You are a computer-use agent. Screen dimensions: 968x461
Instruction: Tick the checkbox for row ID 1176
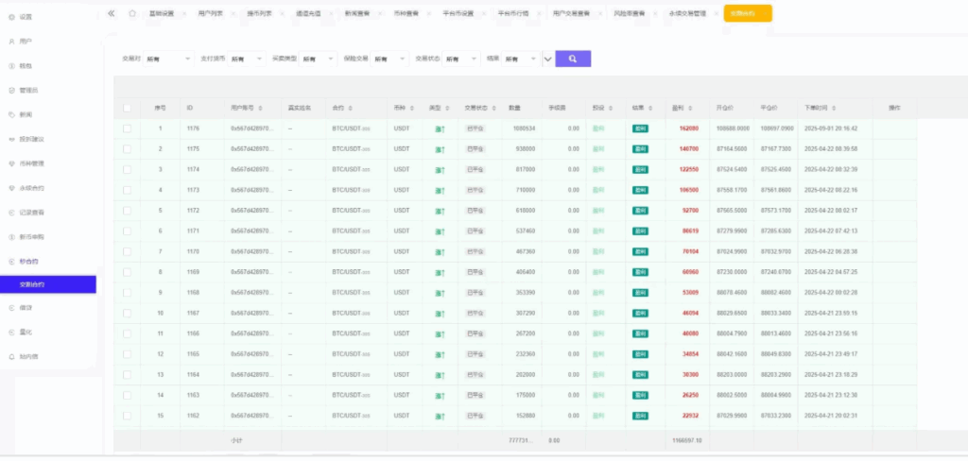coord(127,128)
